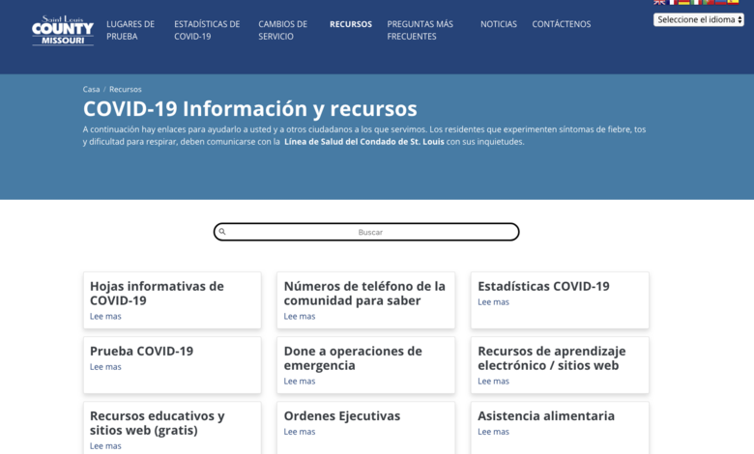Screen dimensions: 754x454
Task: Pick the Italian flag icon
Action: [696, 2]
